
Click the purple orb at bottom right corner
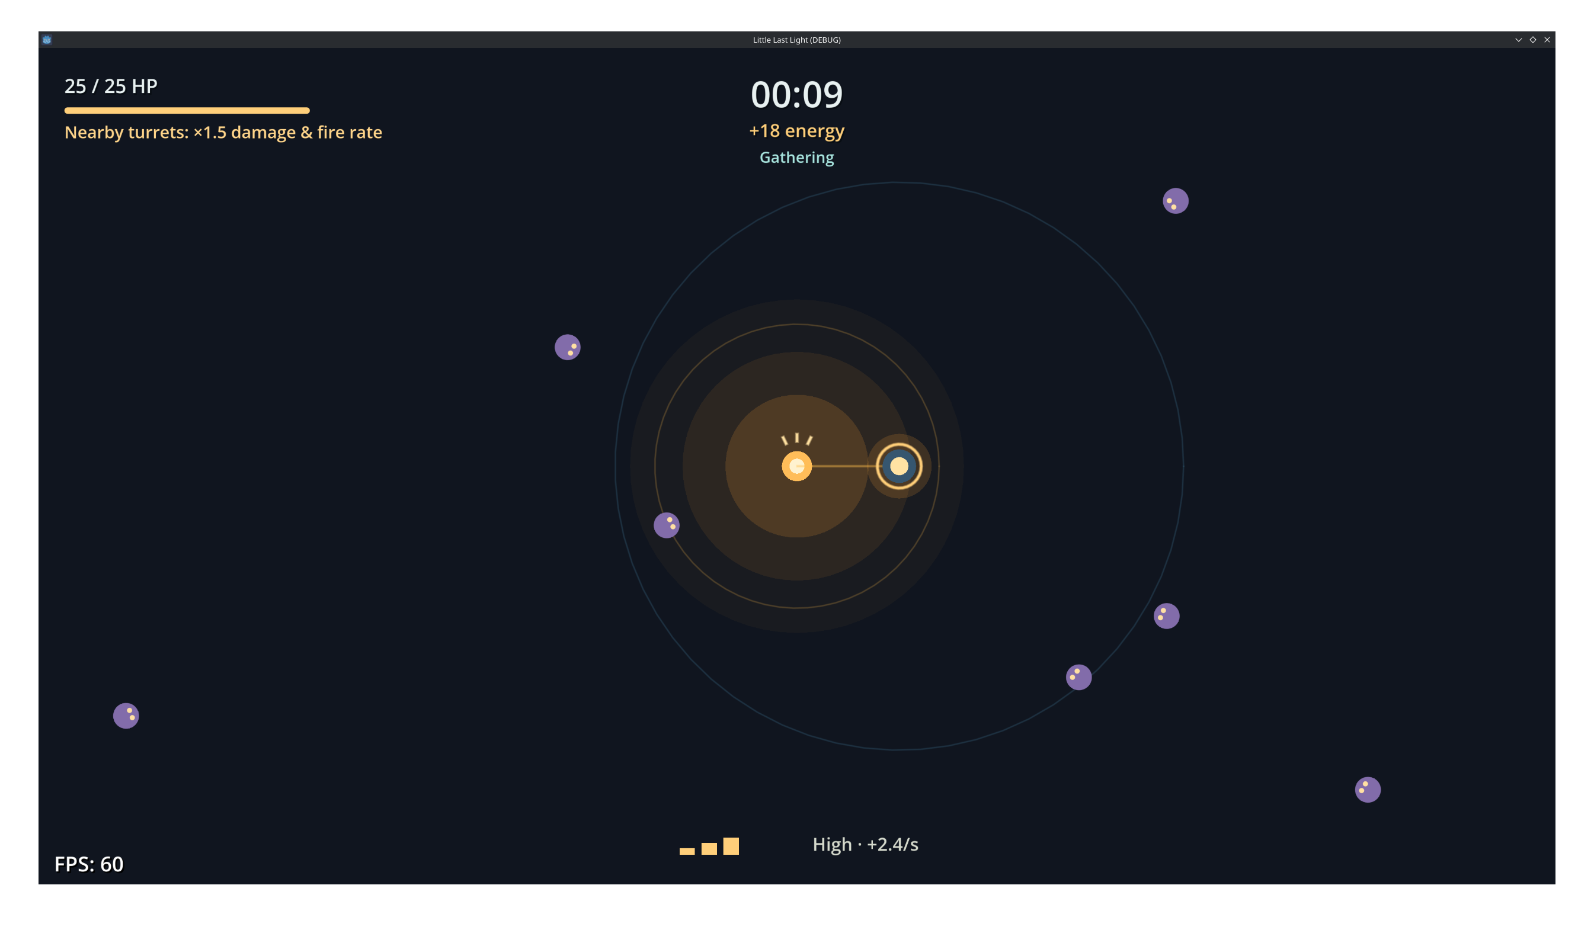click(x=1368, y=790)
